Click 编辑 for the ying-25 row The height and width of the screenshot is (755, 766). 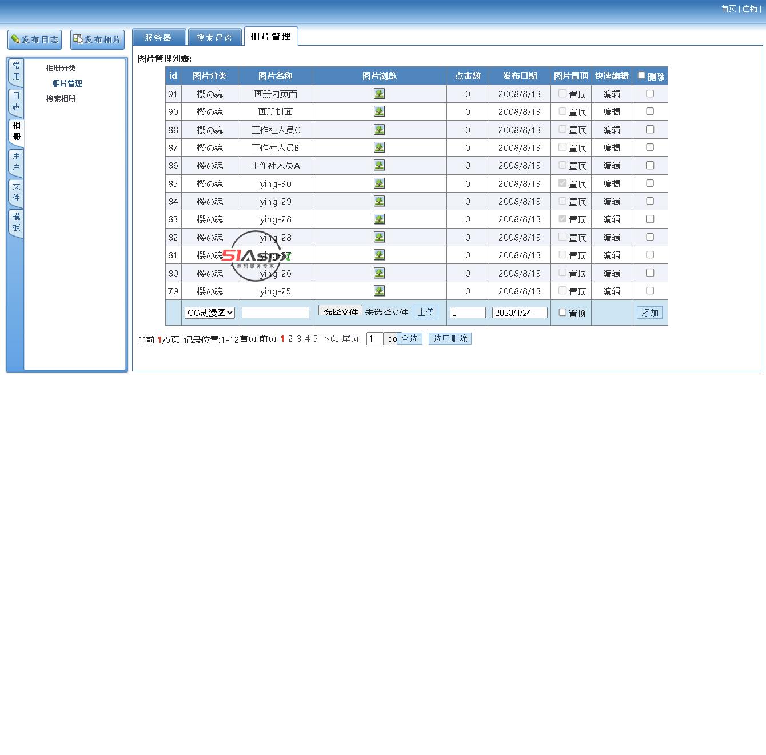612,291
